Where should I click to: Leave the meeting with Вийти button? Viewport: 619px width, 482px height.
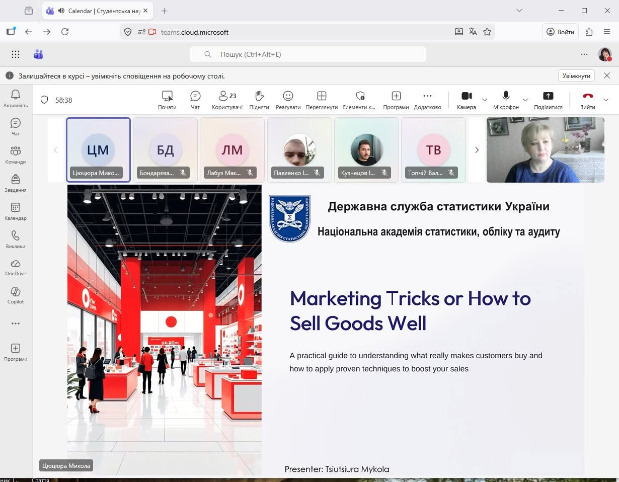pyautogui.click(x=587, y=99)
